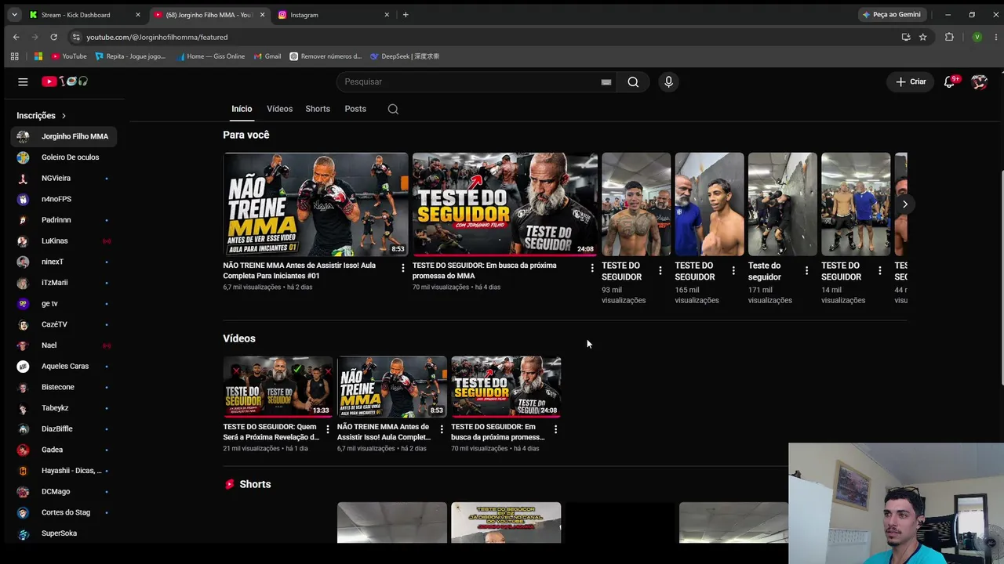
Task: Close the Kick Dashboard browser tab
Action: (x=137, y=15)
